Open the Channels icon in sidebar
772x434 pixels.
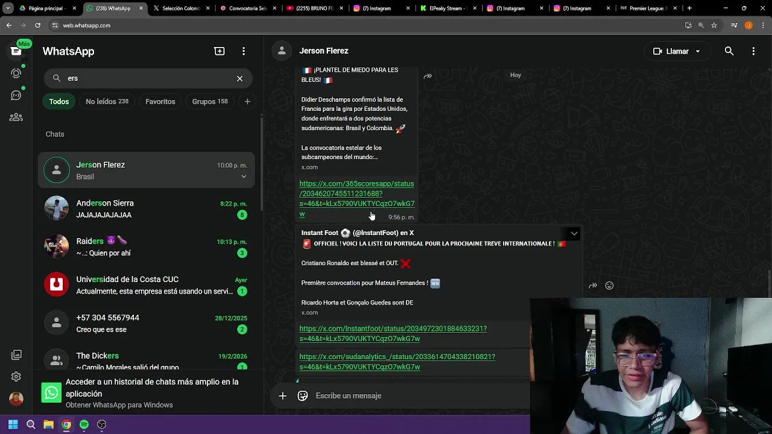(16, 95)
